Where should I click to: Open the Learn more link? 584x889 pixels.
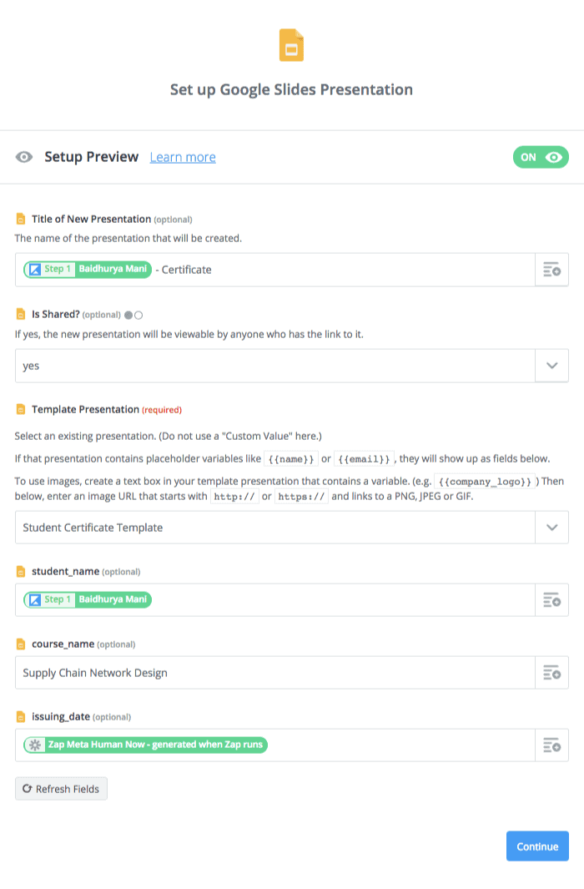pyautogui.click(x=183, y=157)
